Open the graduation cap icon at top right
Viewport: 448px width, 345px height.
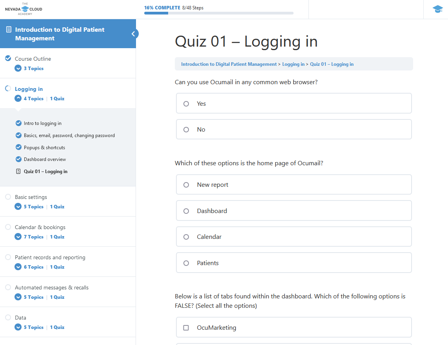pos(437,9)
